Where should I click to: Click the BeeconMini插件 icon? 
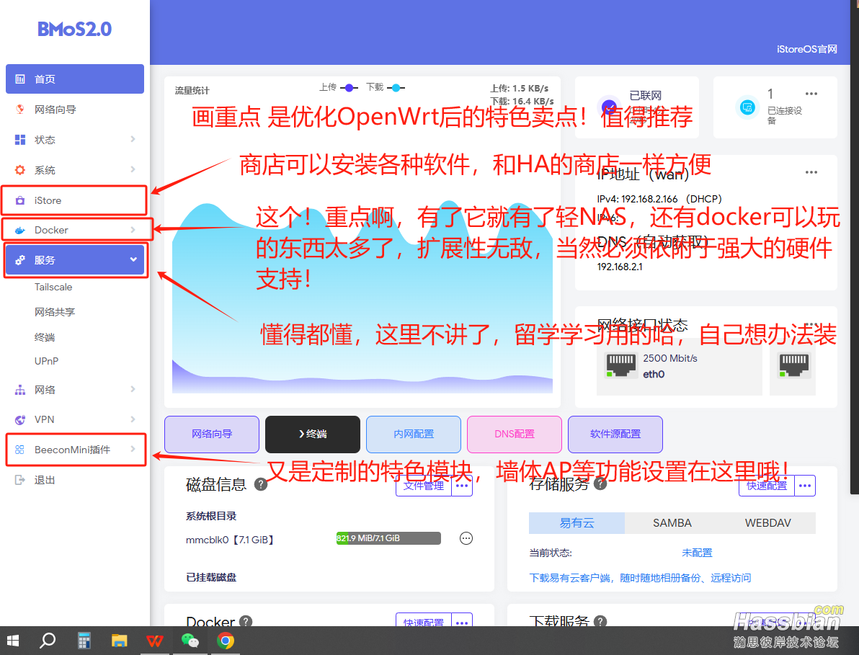tap(19, 450)
